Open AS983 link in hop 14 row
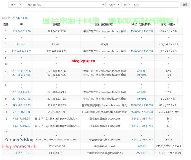The height and width of the screenshot is (160, 191). pos(141,146)
